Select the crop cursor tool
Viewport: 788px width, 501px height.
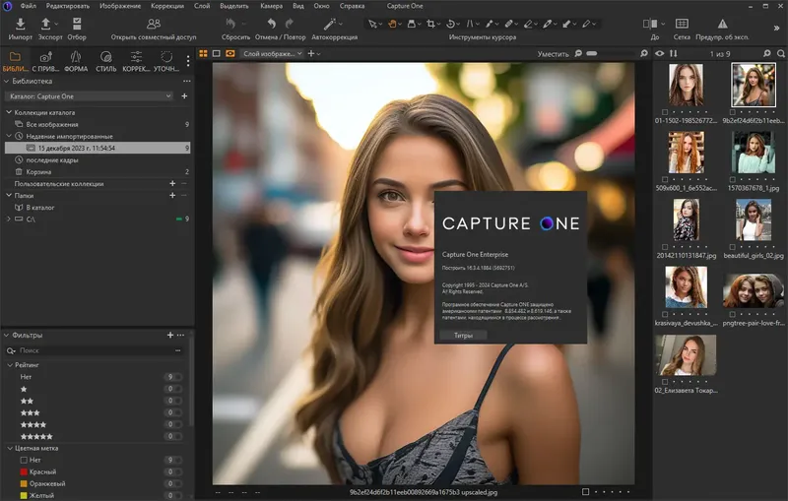pyautogui.click(x=431, y=24)
